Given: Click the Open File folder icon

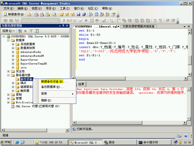Looking at the screenshot, I should click(x=61, y=14).
